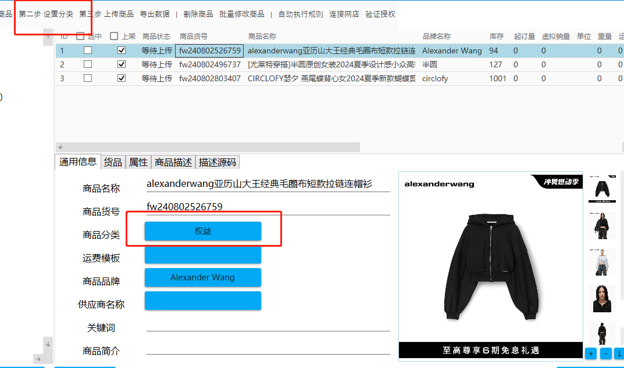This screenshot has height=368, width=624.
Task: Click 第二步 设置分类 in the toolbar
Action: (x=46, y=14)
